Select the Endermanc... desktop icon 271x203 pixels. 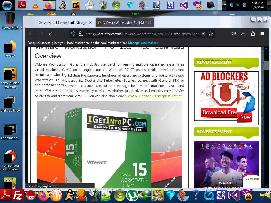[10, 132]
